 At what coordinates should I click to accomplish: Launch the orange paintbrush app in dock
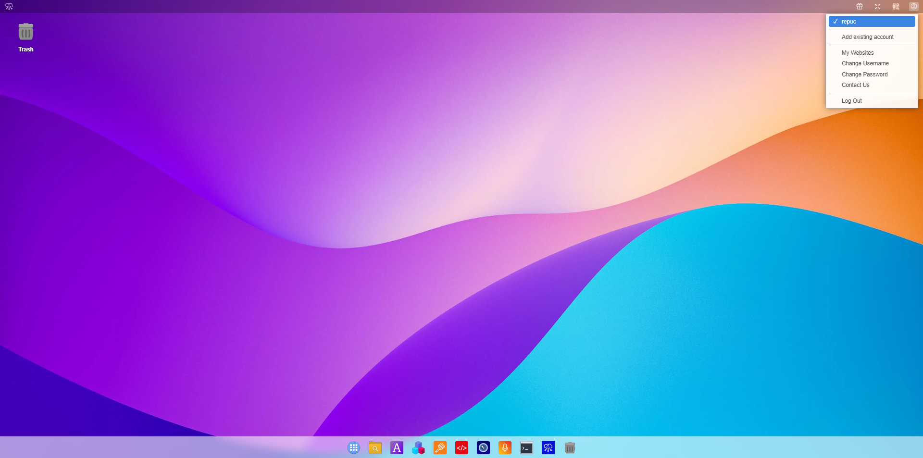[x=440, y=448]
